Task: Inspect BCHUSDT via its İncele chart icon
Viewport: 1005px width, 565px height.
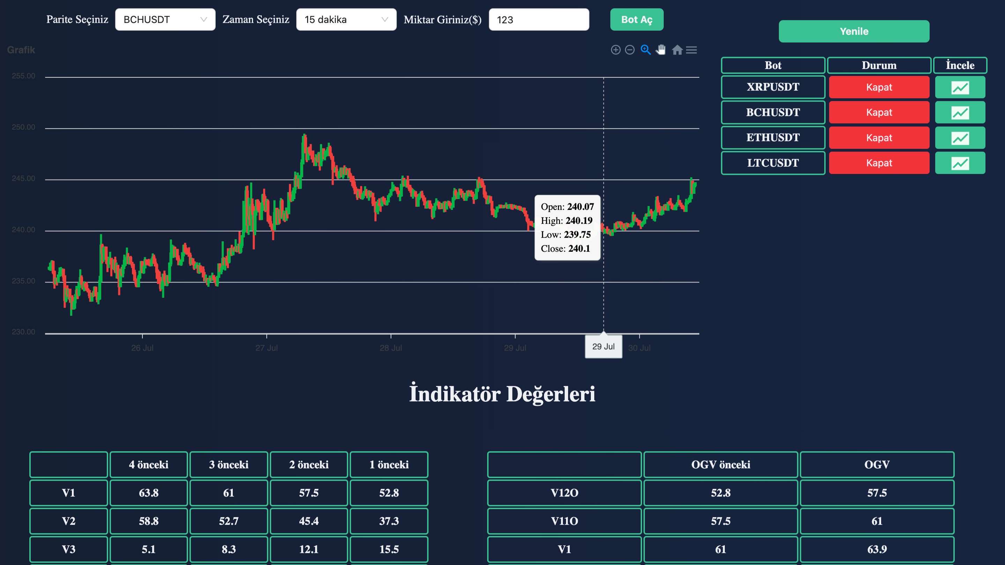Action: coord(960,112)
